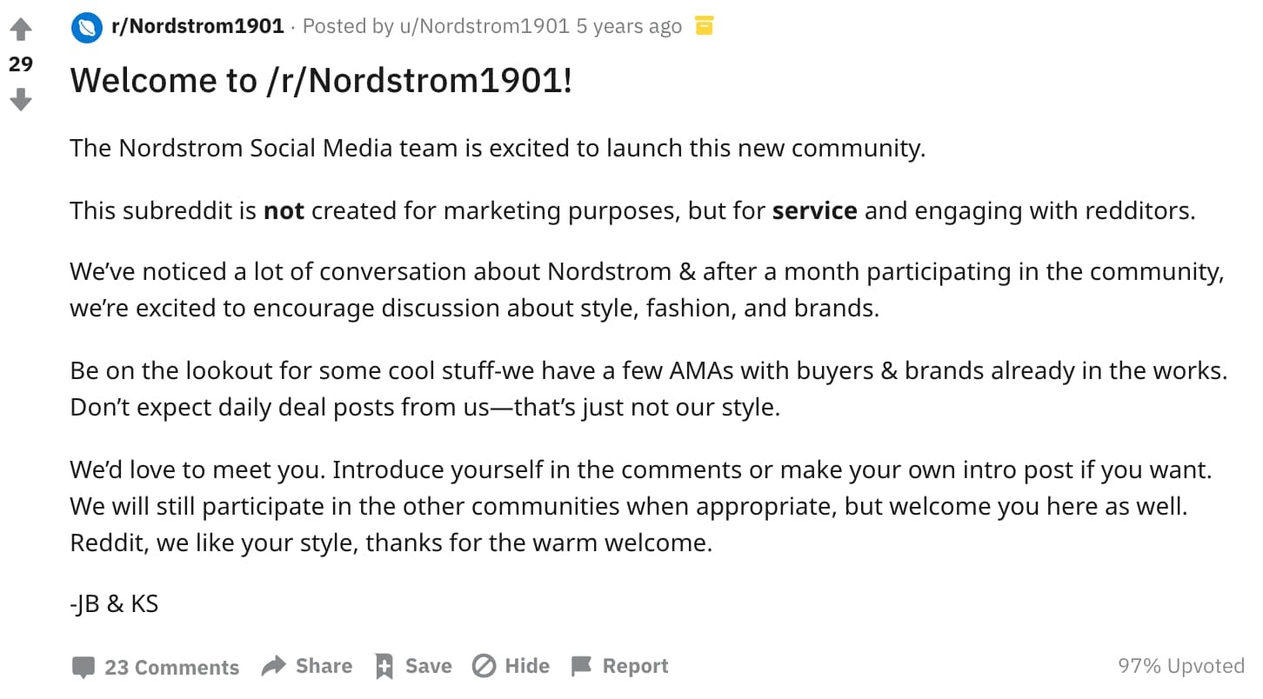Click the 97% Upvoted indicator
The image size is (1263, 699).
click(1181, 666)
